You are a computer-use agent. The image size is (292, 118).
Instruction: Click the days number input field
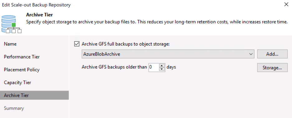click(154, 67)
